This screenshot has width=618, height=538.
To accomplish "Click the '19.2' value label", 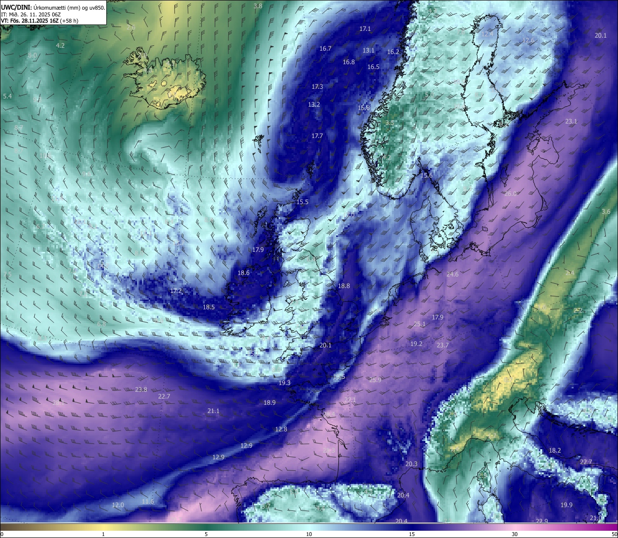I will click(416, 344).
